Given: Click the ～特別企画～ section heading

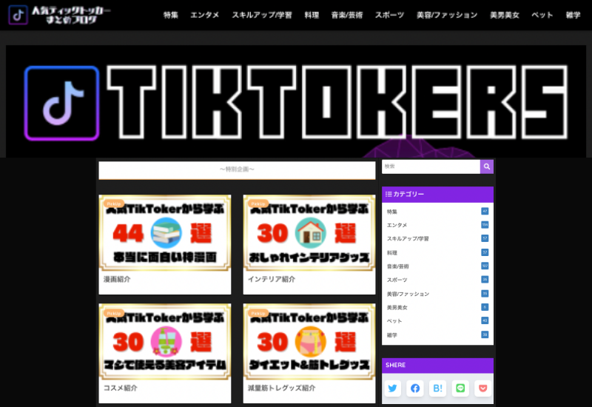Looking at the screenshot, I should click(x=237, y=169).
